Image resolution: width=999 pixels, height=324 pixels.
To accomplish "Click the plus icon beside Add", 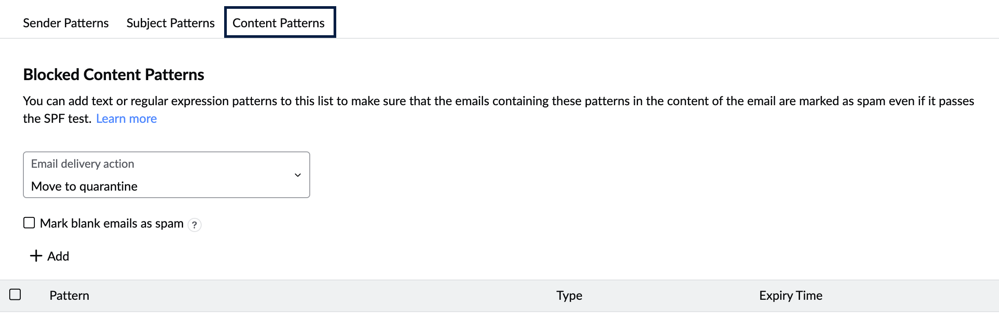I will pyautogui.click(x=36, y=256).
